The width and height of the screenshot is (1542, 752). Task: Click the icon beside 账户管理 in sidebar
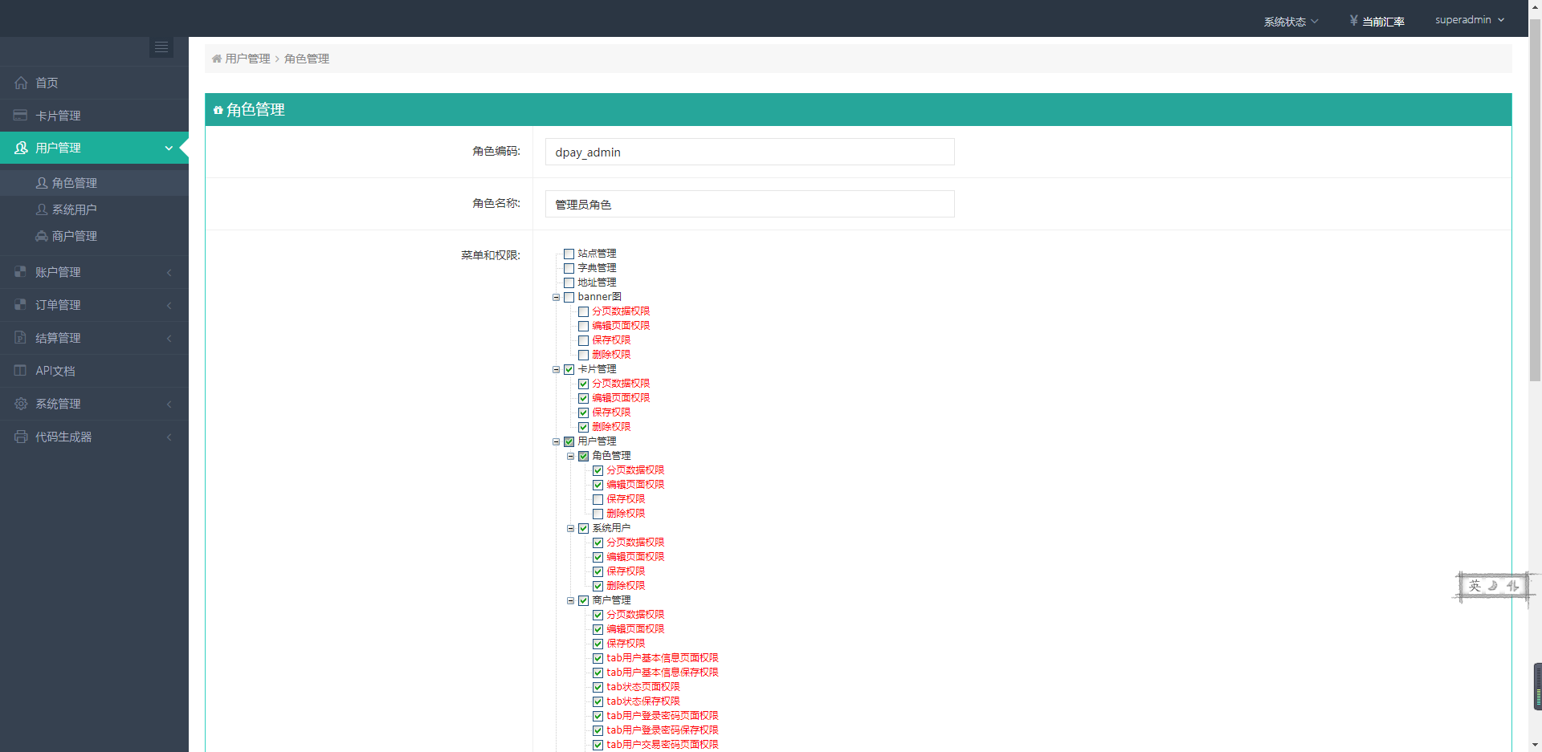21,272
